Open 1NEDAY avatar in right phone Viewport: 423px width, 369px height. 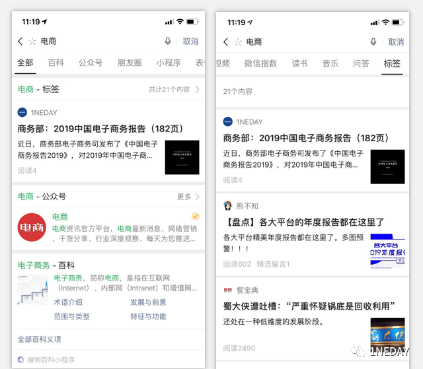tap(227, 121)
